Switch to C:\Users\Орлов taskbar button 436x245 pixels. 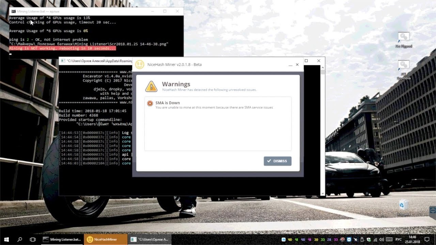150,240
